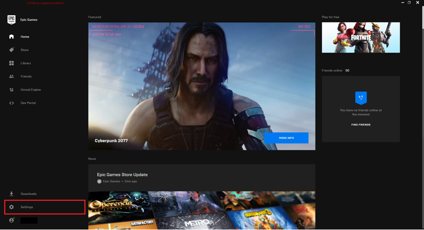
Task: Click the Epic Games author avatar in news
Action: pos(99,181)
